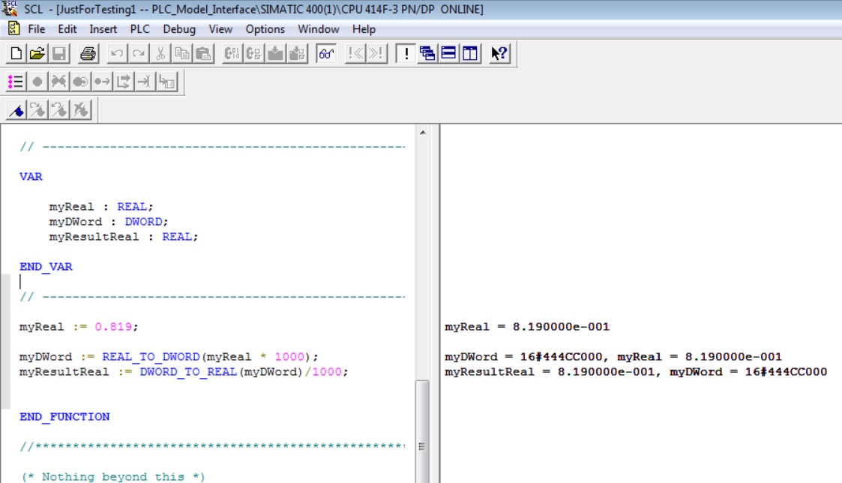Click the Go to previous bookmark icon
Viewport: 842px width, 483px height.
coord(59,110)
